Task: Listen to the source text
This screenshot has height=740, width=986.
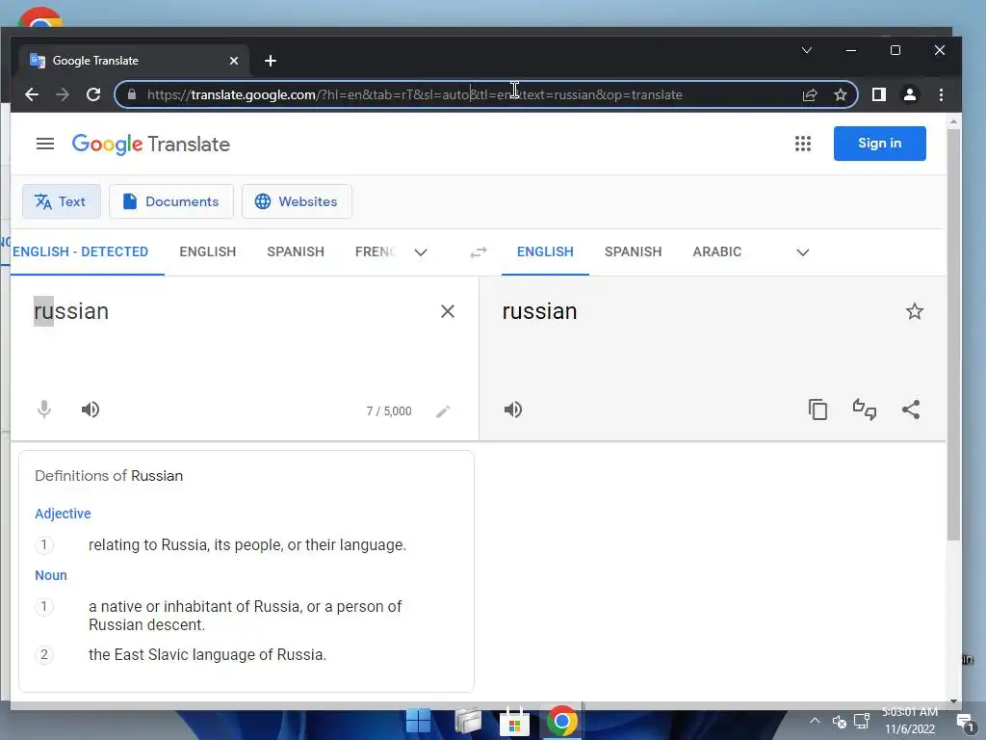Action: 91,410
